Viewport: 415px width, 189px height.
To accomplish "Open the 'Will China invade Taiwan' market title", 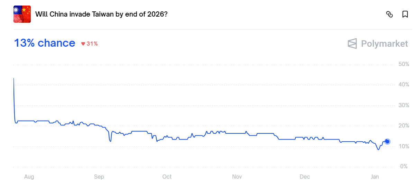I will (x=102, y=14).
